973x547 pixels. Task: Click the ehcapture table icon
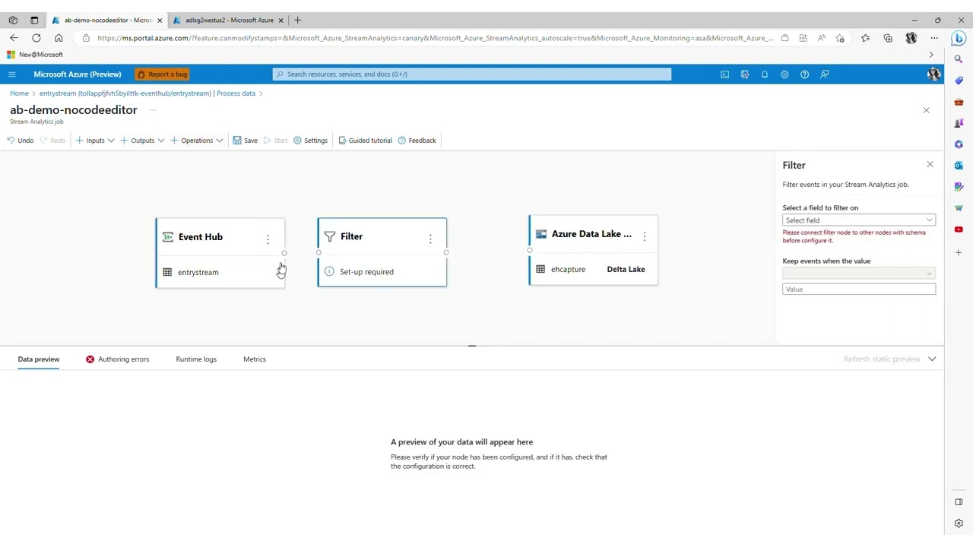click(540, 269)
